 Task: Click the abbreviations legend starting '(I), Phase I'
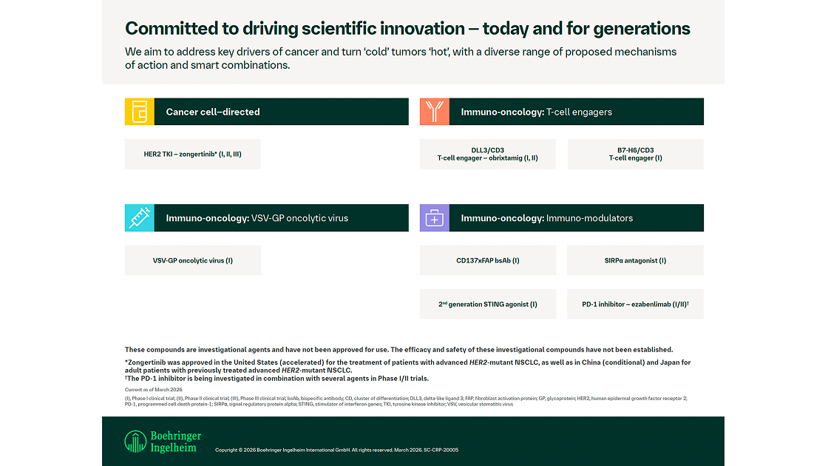click(406, 402)
